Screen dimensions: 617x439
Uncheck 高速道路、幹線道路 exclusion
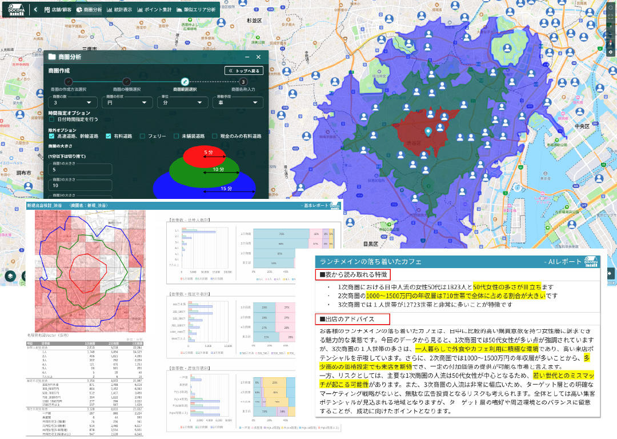tap(51, 136)
